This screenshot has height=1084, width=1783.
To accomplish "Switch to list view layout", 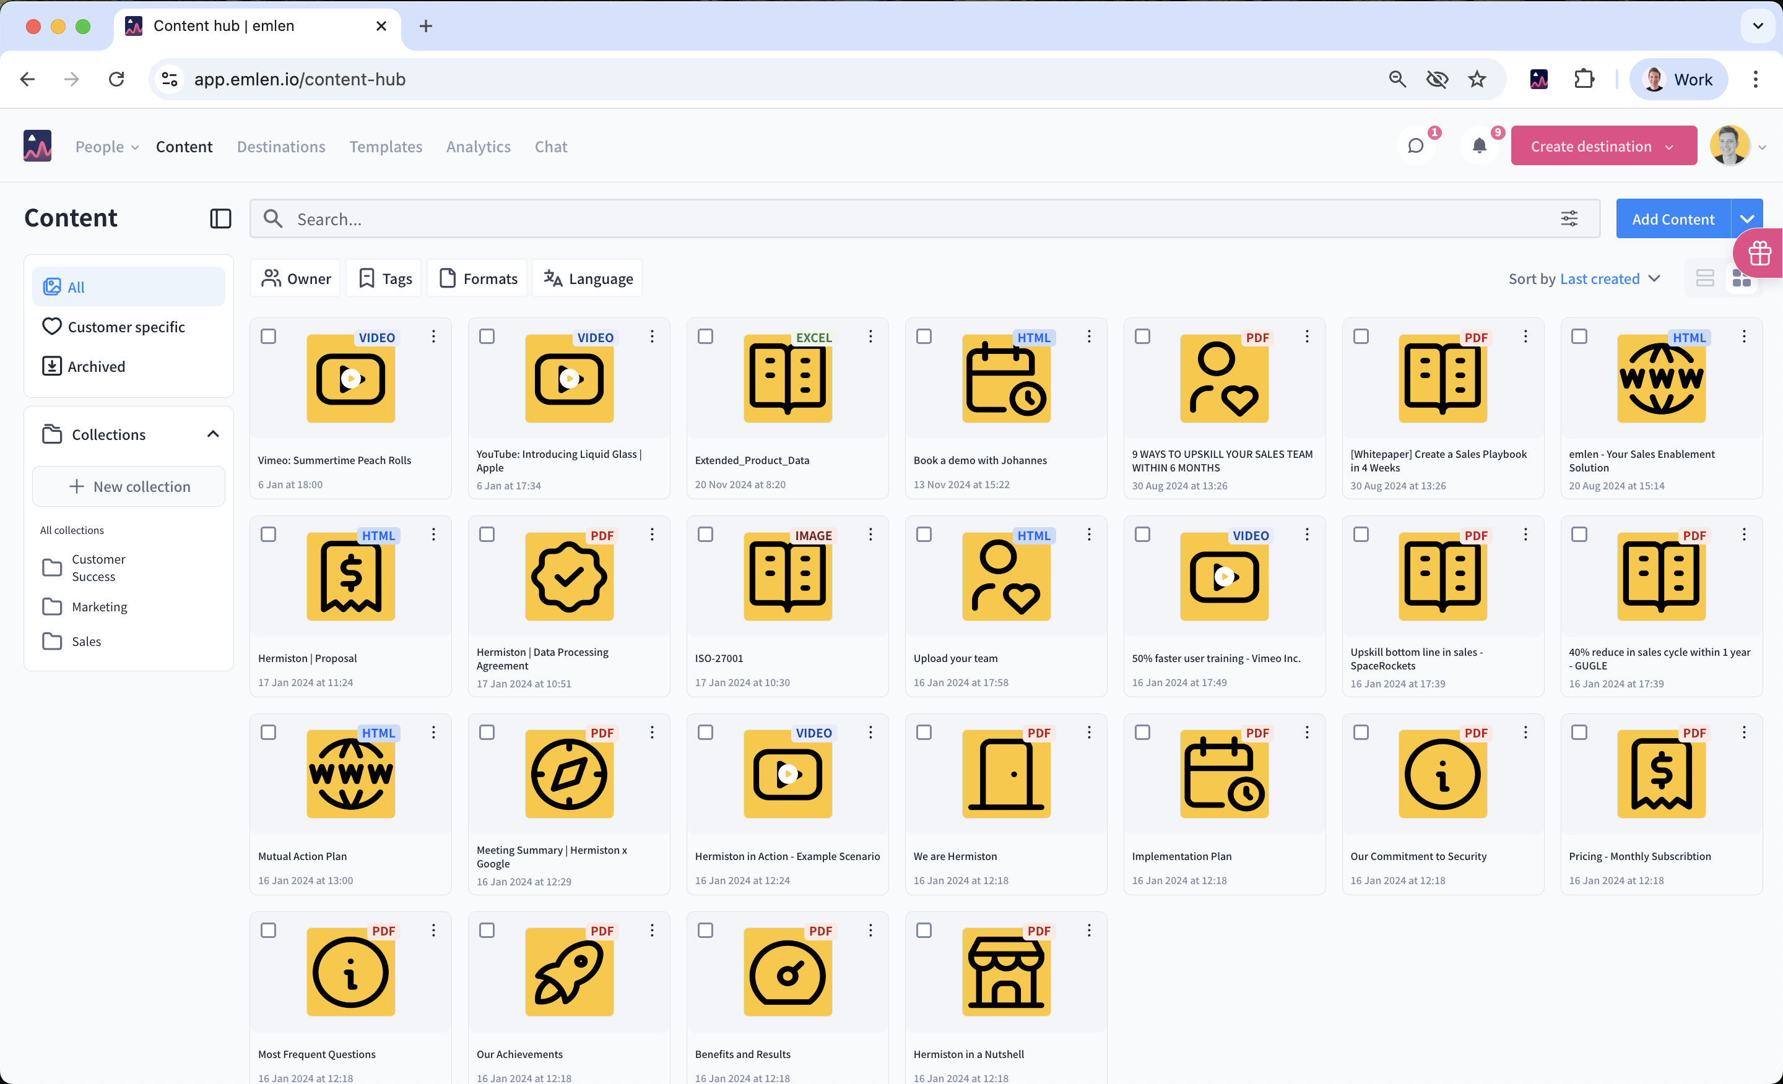I will (1705, 278).
